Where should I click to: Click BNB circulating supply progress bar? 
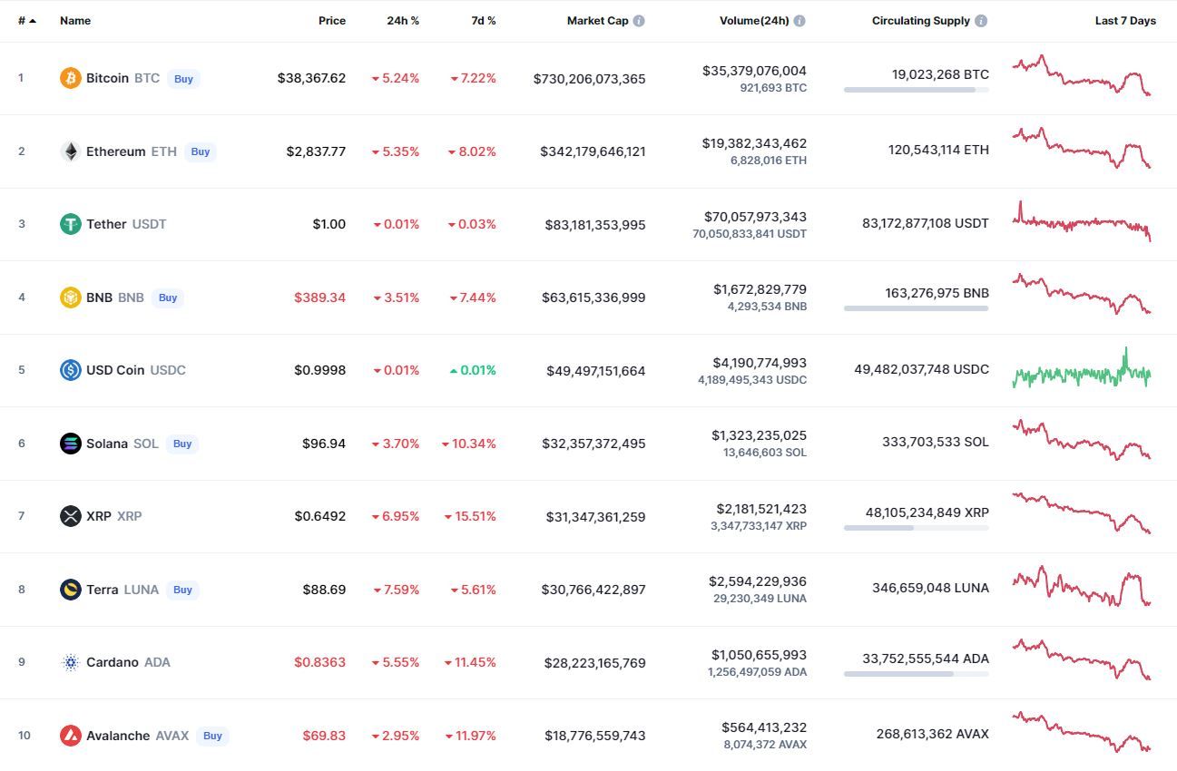click(917, 308)
